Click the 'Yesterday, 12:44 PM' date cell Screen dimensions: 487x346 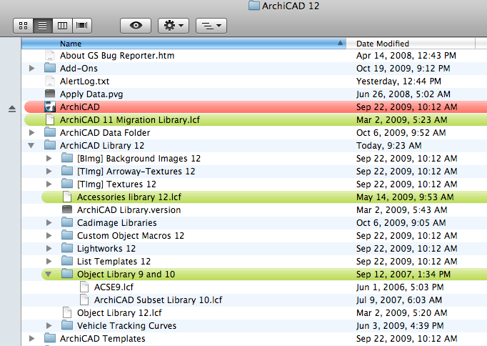pyautogui.click(x=398, y=81)
